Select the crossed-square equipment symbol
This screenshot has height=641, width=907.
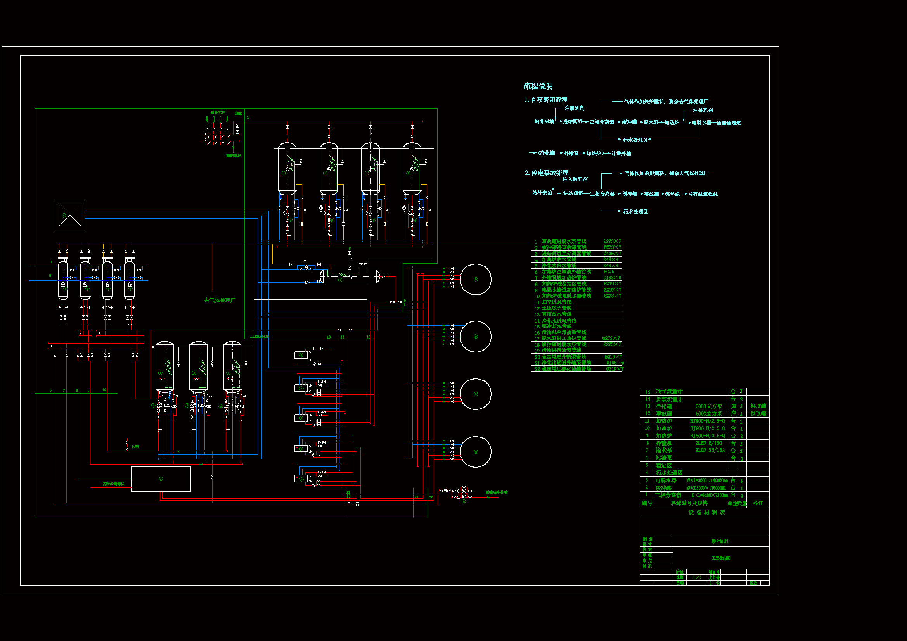[x=70, y=215]
